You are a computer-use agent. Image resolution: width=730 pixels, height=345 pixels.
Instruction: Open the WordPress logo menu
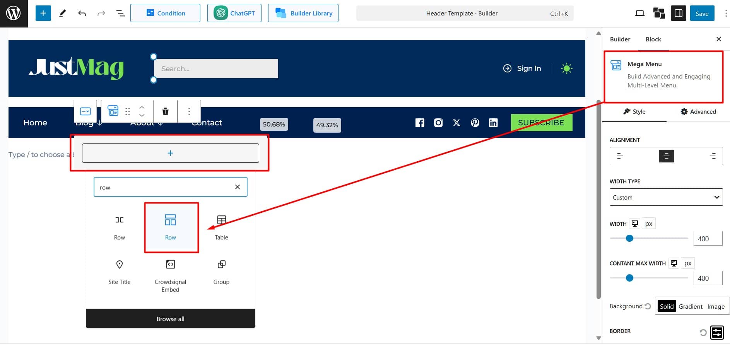14,14
